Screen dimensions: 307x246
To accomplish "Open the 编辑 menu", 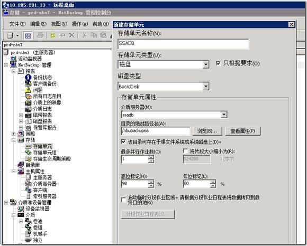I will point(38,24).
